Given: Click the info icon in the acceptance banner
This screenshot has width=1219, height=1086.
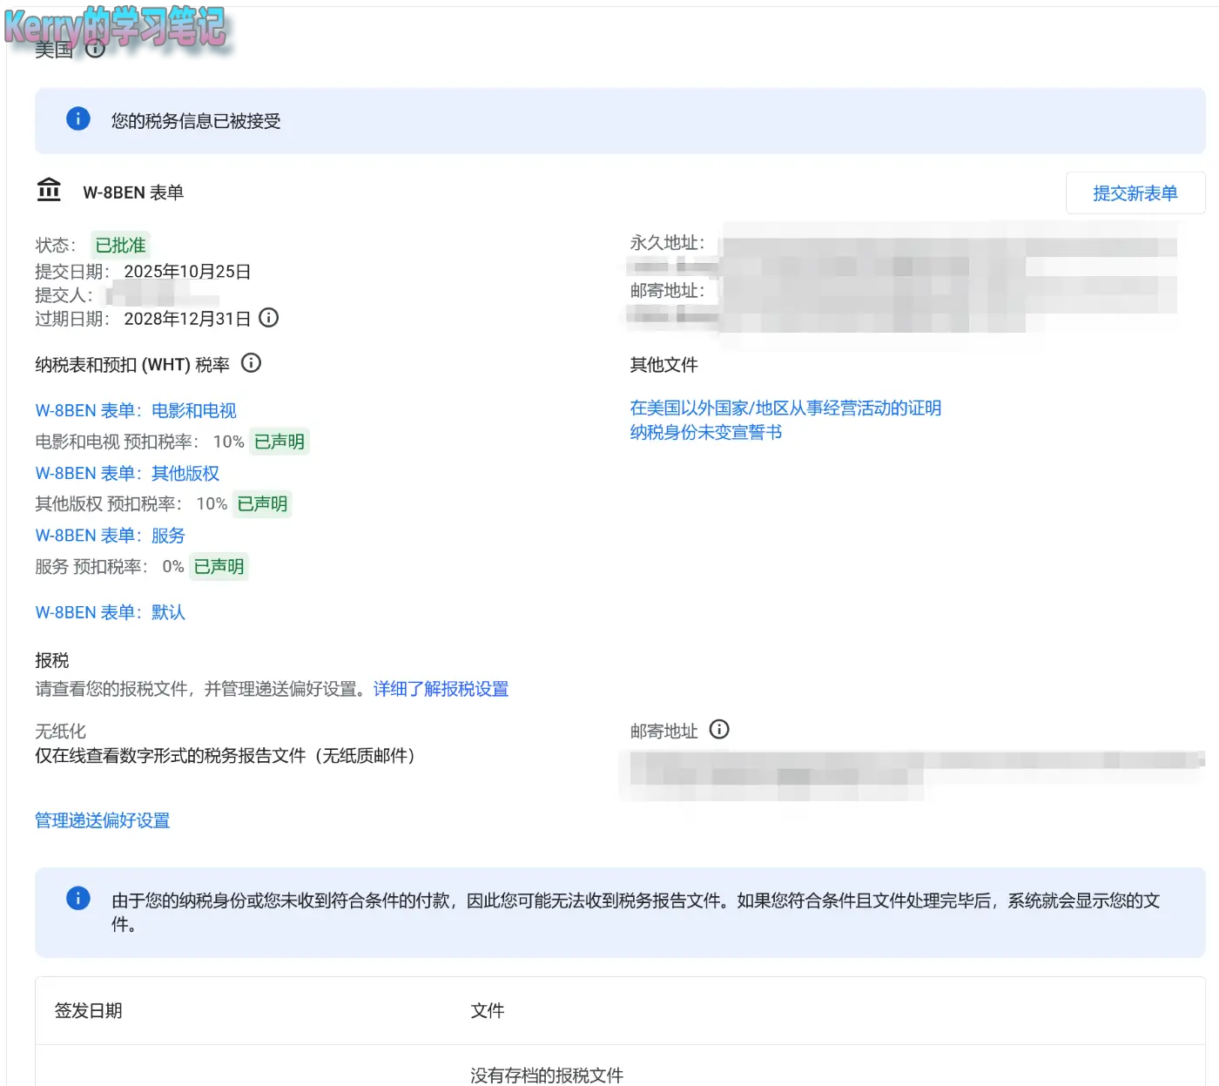Looking at the screenshot, I should [77, 119].
